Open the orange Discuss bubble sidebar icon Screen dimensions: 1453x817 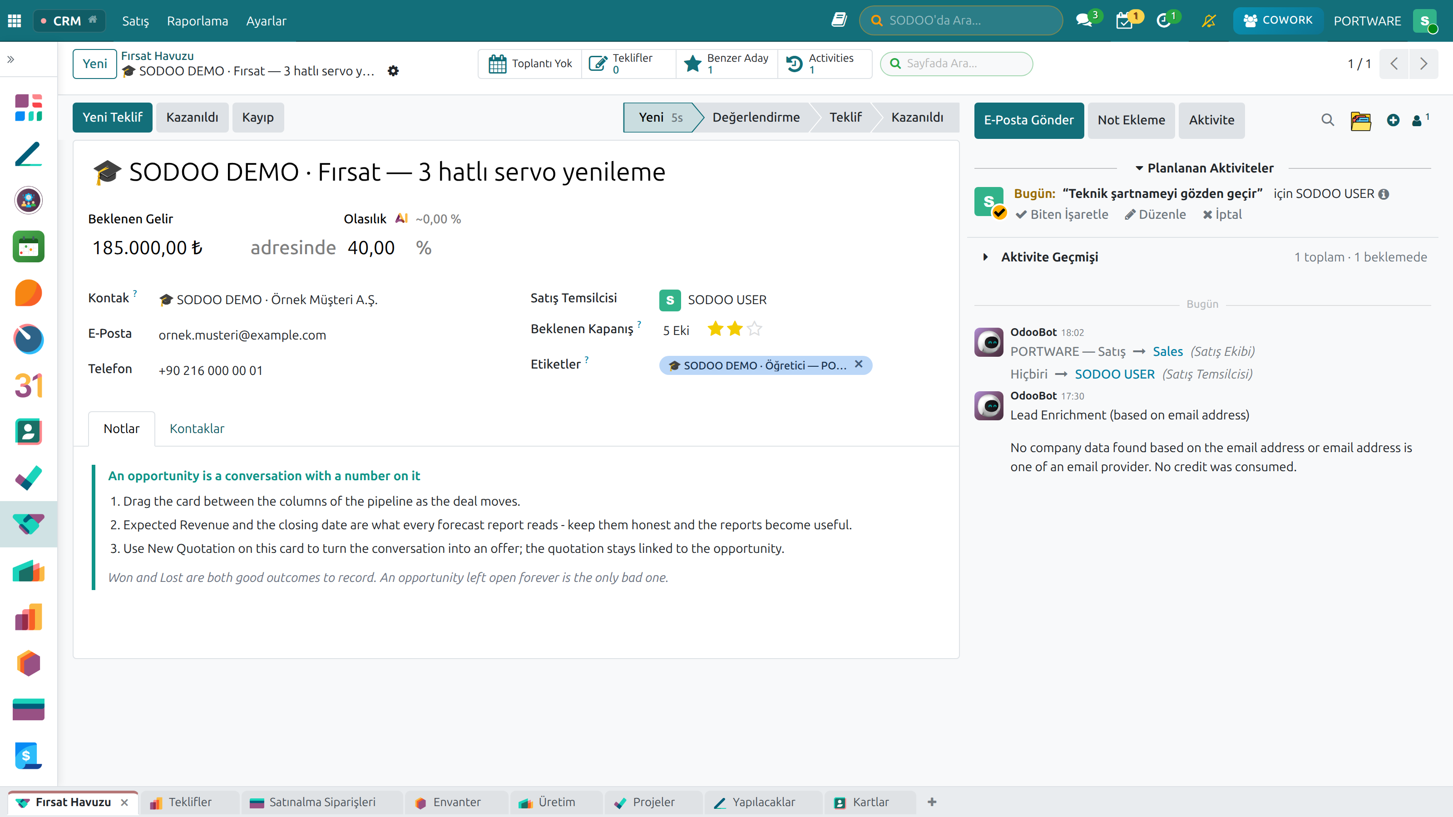click(x=28, y=293)
